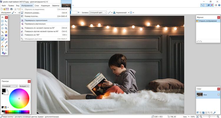Select the Color Picker eyedropper tool
The height and width of the screenshot is (118, 221).
(x=6, y=43)
